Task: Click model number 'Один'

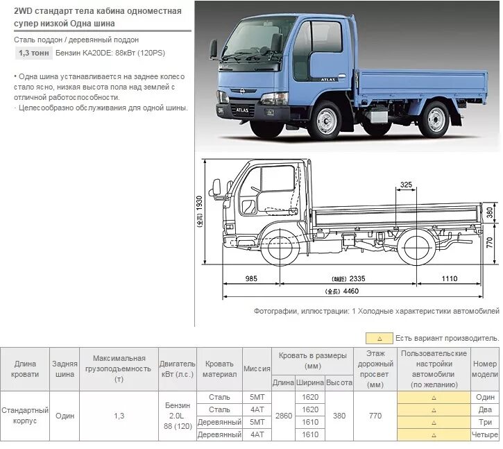Action: 485,398
